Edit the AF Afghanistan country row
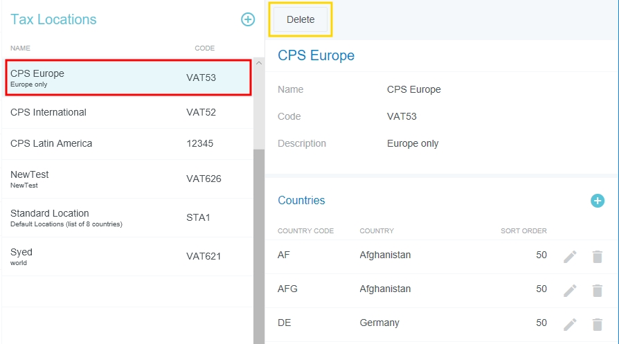 pos(570,256)
